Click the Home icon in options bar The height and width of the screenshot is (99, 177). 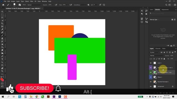click(3, 5)
